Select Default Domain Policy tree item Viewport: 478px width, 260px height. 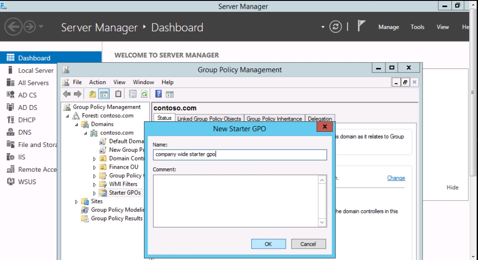[127, 141]
